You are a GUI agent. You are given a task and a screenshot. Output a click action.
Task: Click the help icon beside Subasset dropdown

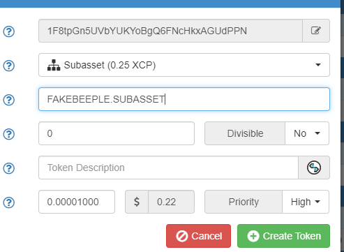pos(9,66)
